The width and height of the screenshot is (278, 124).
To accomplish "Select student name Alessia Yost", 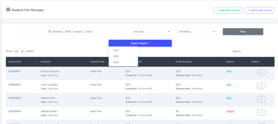I will 47,98.
